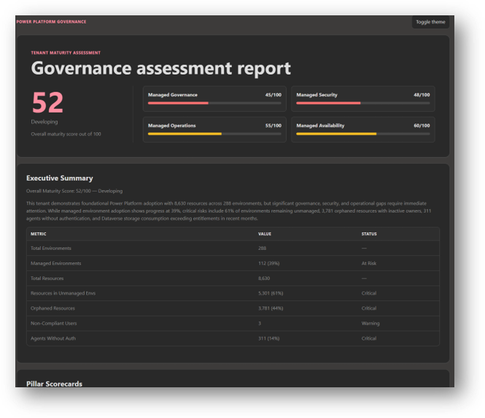Click the Managed Operations progress bar
The height and width of the screenshot is (418, 485).
click(214, 134)
